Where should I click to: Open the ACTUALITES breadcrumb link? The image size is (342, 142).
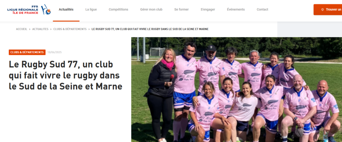40,29
